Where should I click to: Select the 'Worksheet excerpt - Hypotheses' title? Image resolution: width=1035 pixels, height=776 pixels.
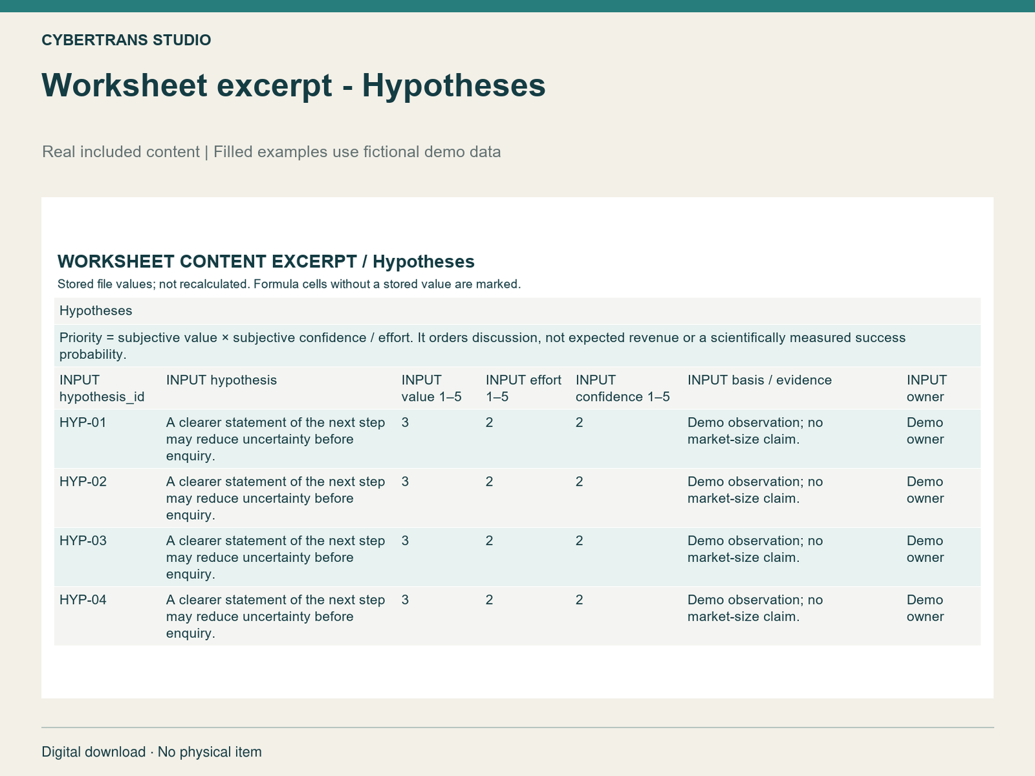click(x=294, y=85)
